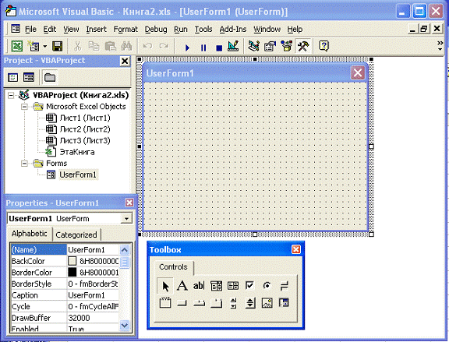The height and width of the screenshot is (342, 449).
Task: Open Toolbox hammer-and-wrench icon
Action: pos(303,46)
